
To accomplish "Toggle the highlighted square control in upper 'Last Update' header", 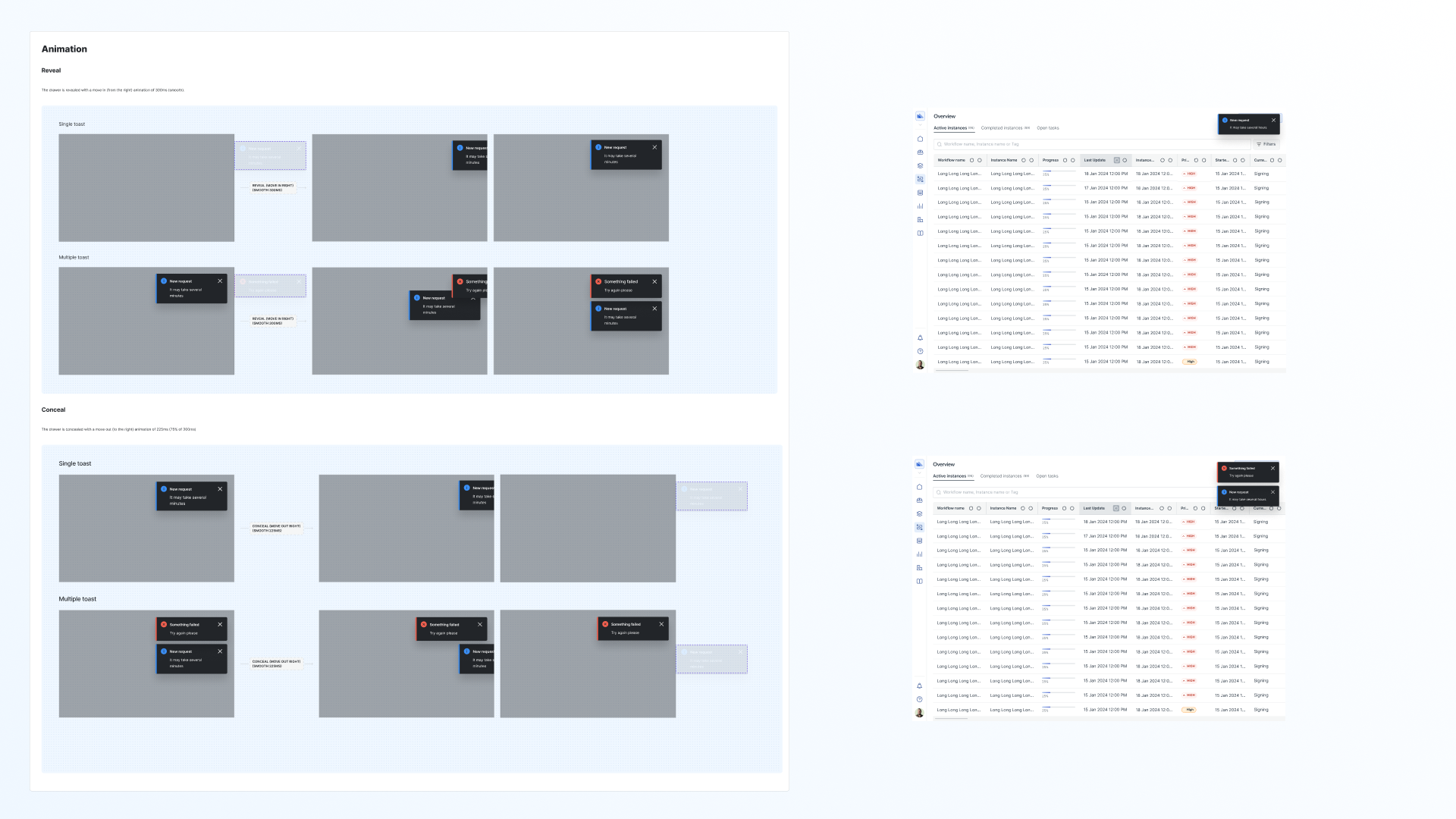I will pos(1116,160).
